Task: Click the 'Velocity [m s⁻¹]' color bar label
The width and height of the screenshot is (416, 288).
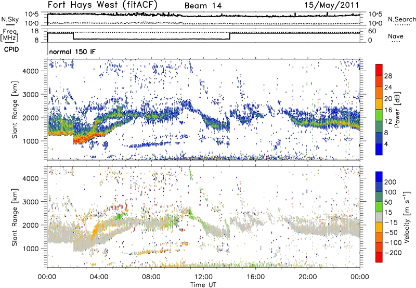Action: click(x=407, y=217)
